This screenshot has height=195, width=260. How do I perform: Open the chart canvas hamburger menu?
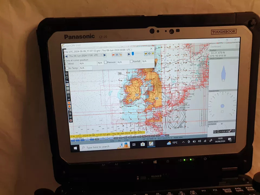click(233, 131)
